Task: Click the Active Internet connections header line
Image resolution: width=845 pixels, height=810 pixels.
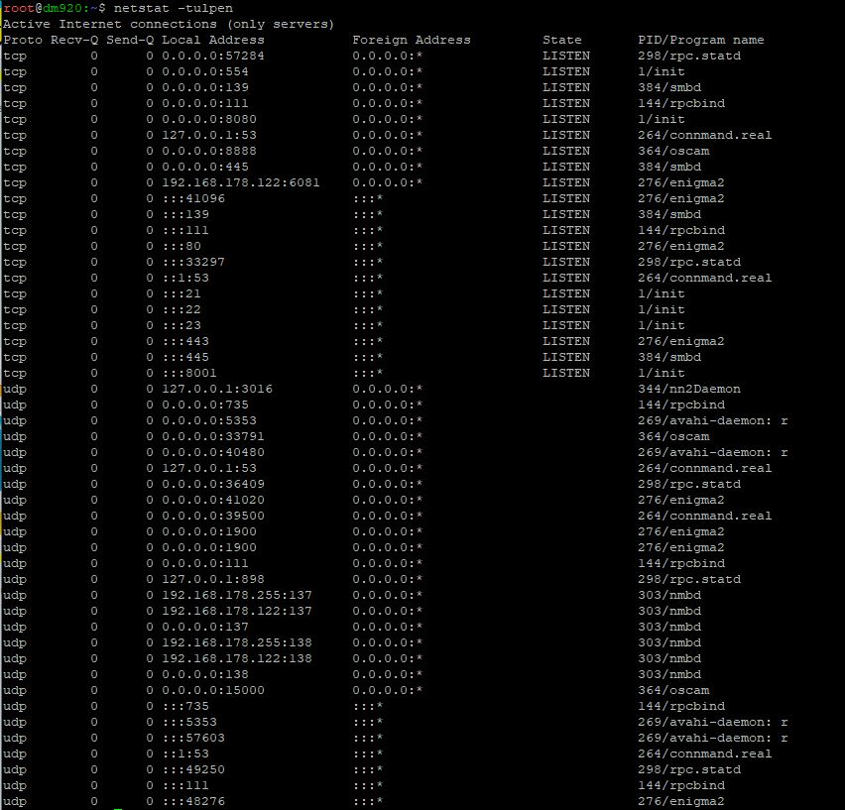Action: pos(169,24)
